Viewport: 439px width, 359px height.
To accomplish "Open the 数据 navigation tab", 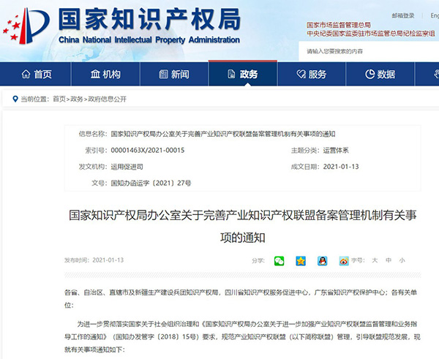I will click(380, 75).
